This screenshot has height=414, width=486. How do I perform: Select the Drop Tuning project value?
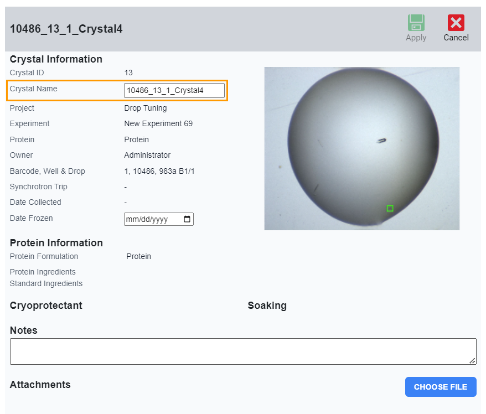tap(145, 108)
